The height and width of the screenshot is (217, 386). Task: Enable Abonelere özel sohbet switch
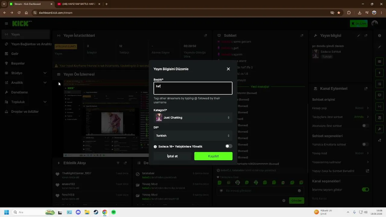(365, 126)
